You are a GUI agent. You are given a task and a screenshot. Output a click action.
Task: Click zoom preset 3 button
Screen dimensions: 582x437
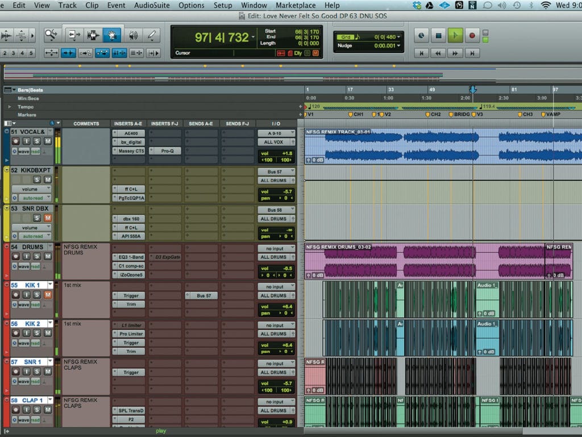pos(14,53)
